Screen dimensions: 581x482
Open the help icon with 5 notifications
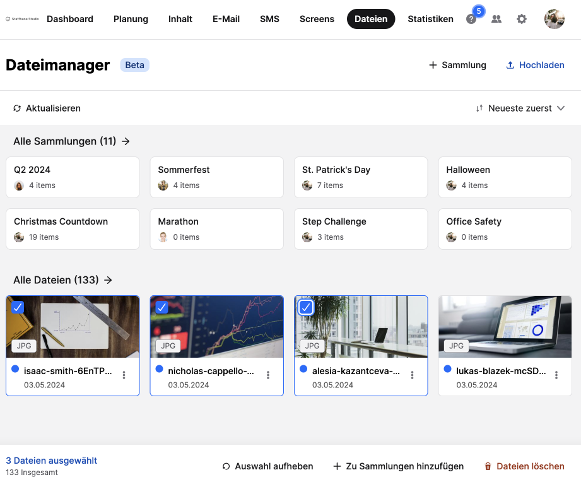(471, 19)
